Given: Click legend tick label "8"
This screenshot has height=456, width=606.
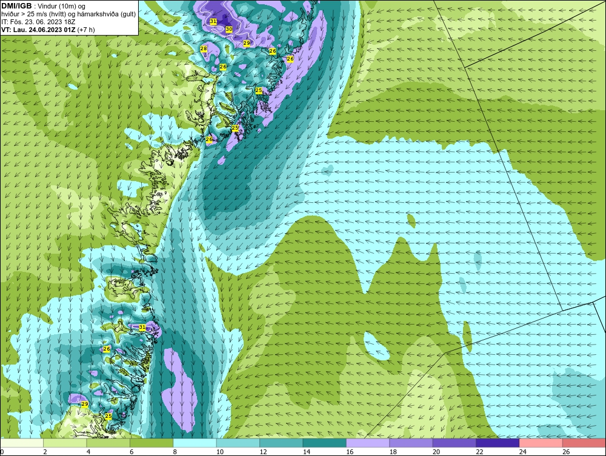Looking at the screenshot, I should [x=175, y=452].
